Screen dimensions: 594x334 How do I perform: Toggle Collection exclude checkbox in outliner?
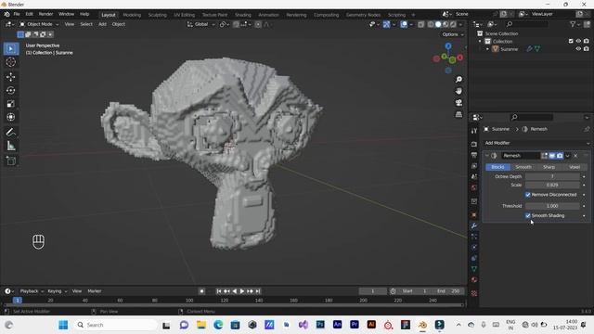click(571, 41)
